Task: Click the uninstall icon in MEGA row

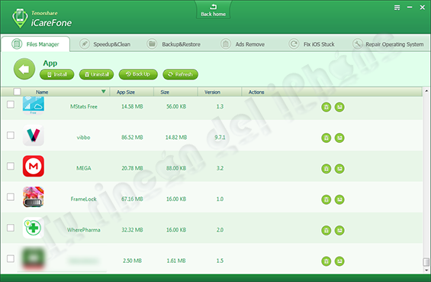Action: tap(326, 169)
